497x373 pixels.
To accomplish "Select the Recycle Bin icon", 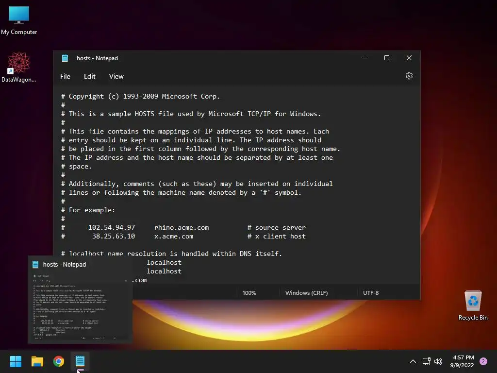I will 473,305.
